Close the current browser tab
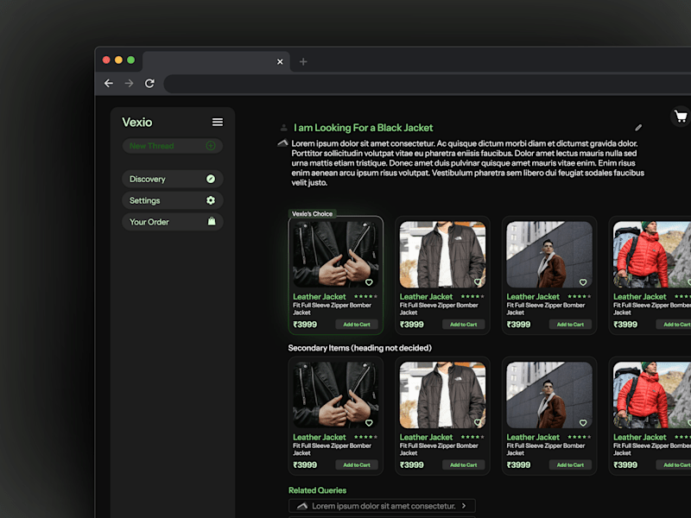Image resolution: width=691 pixels, height=518 pixels. tap(280, 61)
